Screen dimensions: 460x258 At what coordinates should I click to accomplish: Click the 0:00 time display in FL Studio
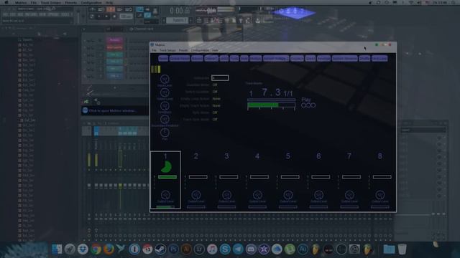[176, 11]
